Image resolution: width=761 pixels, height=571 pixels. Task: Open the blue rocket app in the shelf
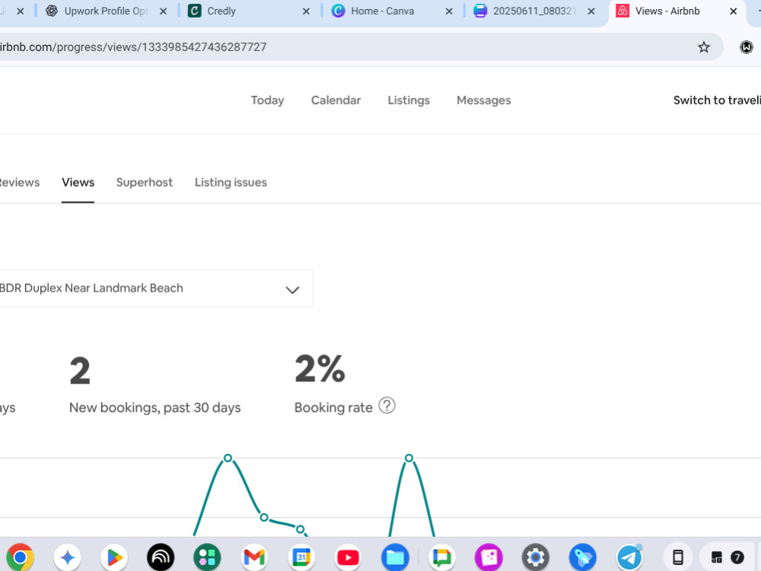point(583,557)
